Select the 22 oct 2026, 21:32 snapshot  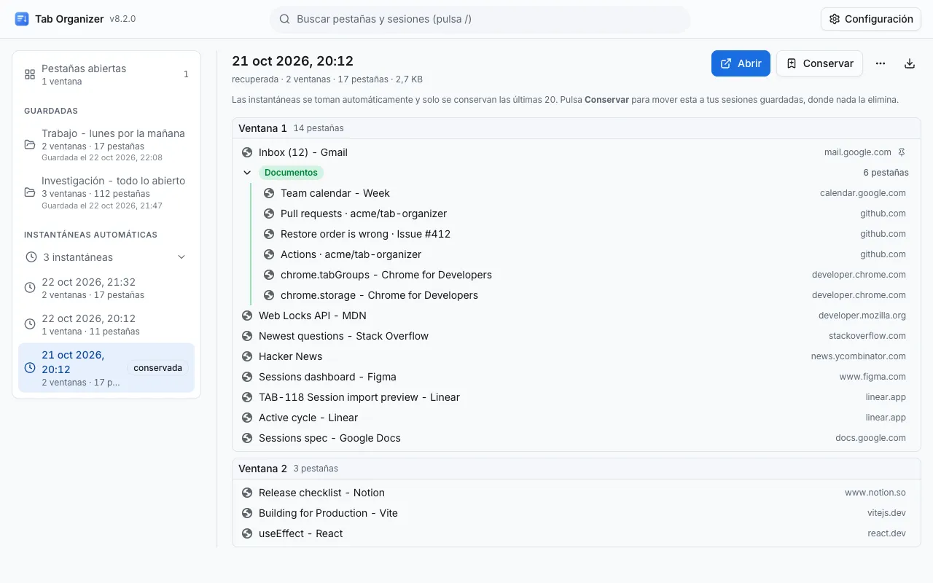click(x=106, y=288)
